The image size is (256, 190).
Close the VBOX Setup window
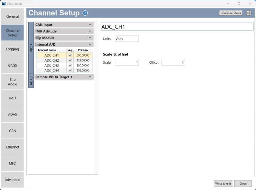tap(250, 4)
